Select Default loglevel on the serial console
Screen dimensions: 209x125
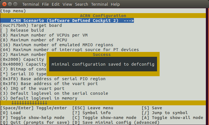[54, 93]
